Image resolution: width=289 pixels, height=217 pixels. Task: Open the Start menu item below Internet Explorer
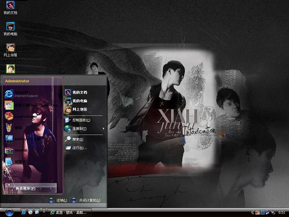31,105
